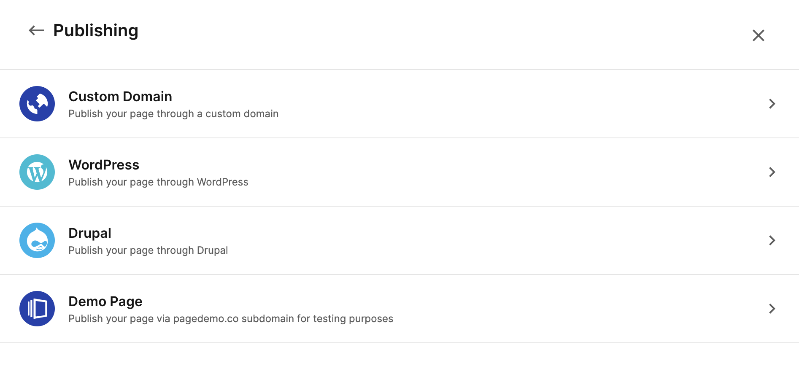Click the Drupal droplet logo icon

coord(37,240)
